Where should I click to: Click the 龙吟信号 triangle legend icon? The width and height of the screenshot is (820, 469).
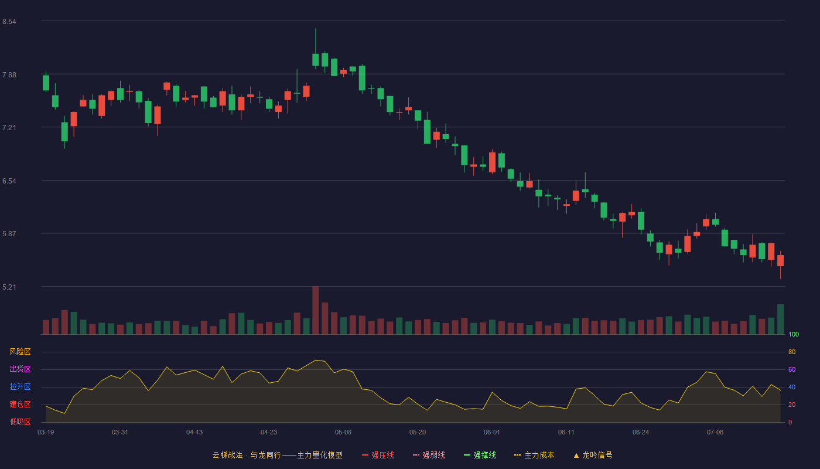(576, 455)
